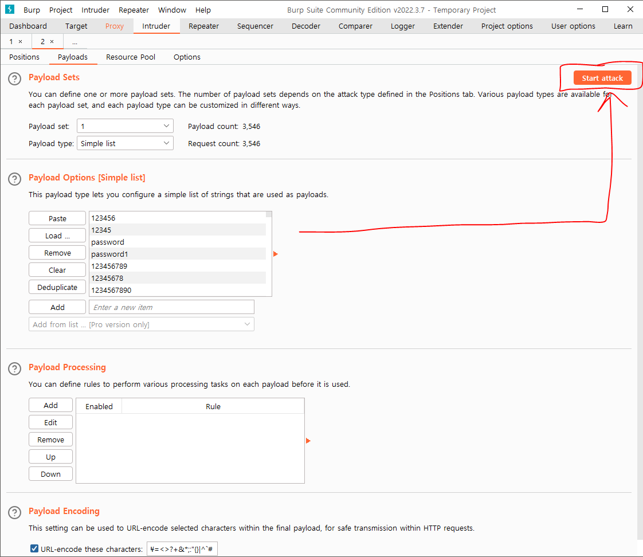
Task: Switch to the Sequencer tab
Action: click(255, 26)
